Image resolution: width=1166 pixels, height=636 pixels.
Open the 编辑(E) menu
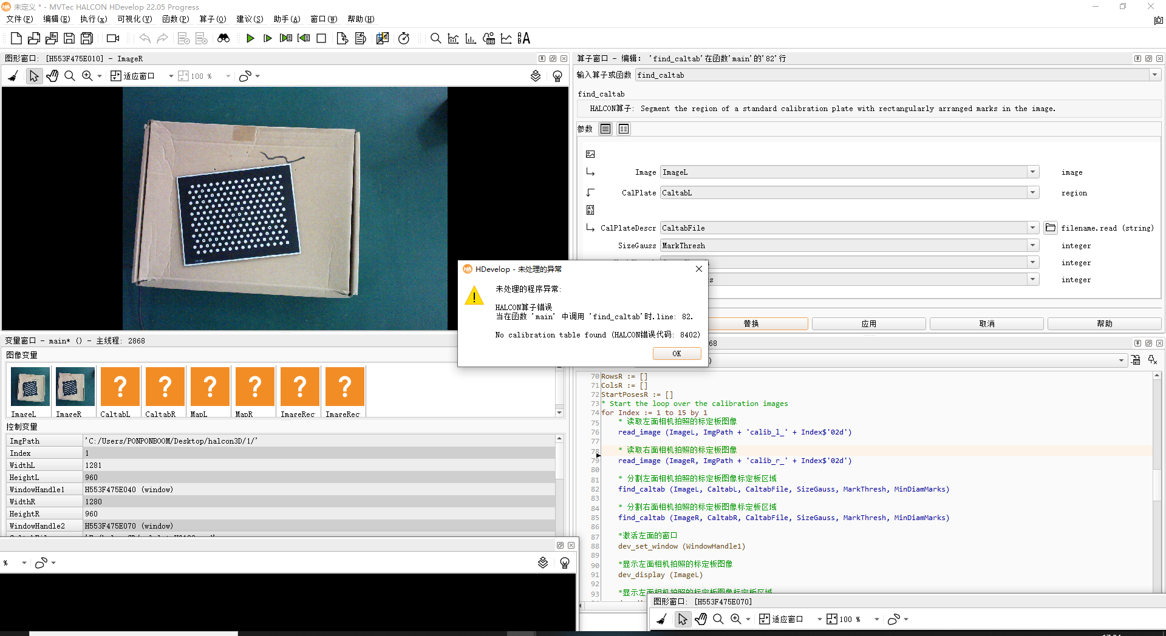56,19
